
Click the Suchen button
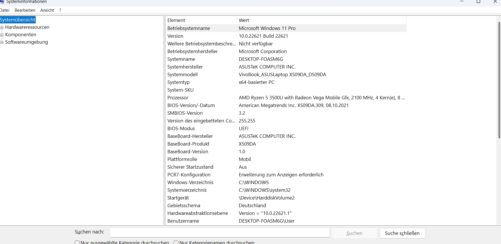354,233
